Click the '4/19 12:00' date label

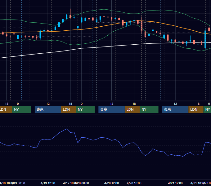pyautogui.click(x=48, y=183)
